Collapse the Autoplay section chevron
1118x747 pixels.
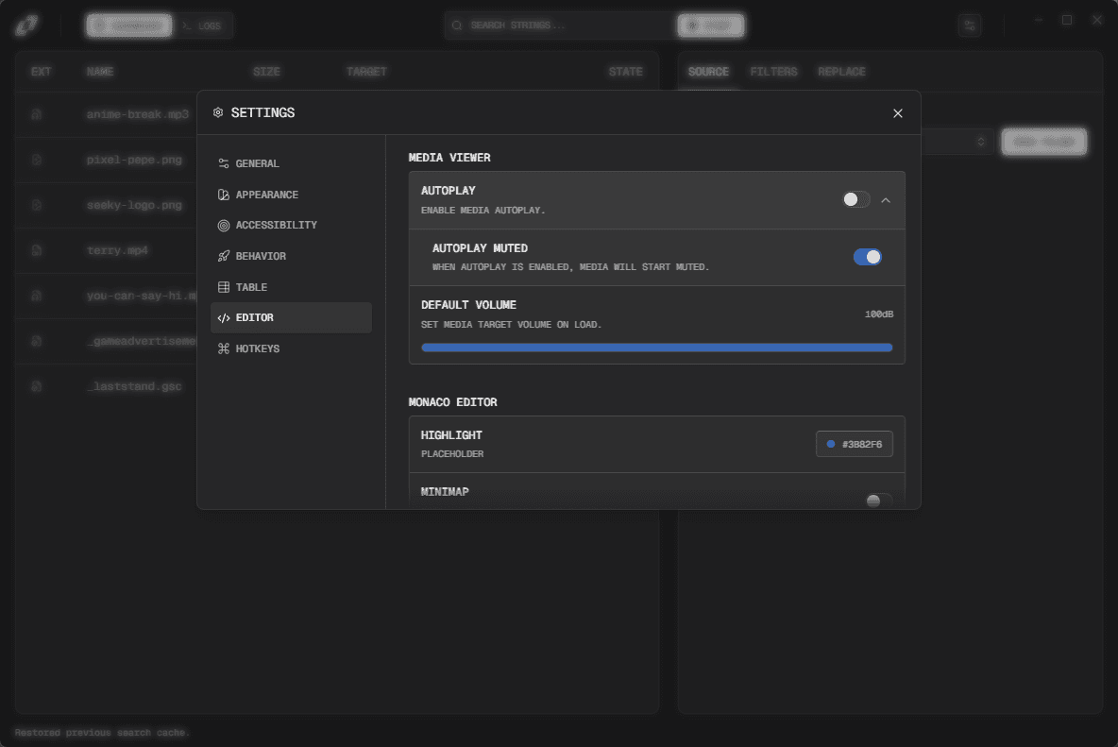(886, 199)
